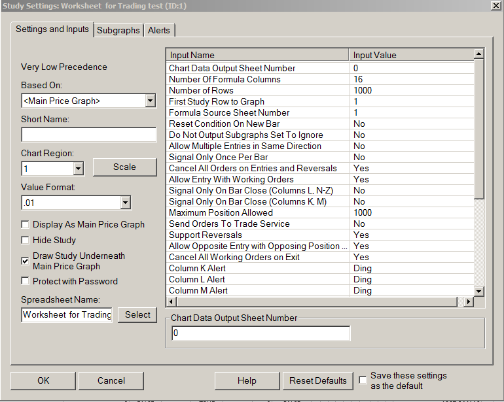Enable Protect with Password option
Viewport: 504px width, 402px height.
coord(26,282)
